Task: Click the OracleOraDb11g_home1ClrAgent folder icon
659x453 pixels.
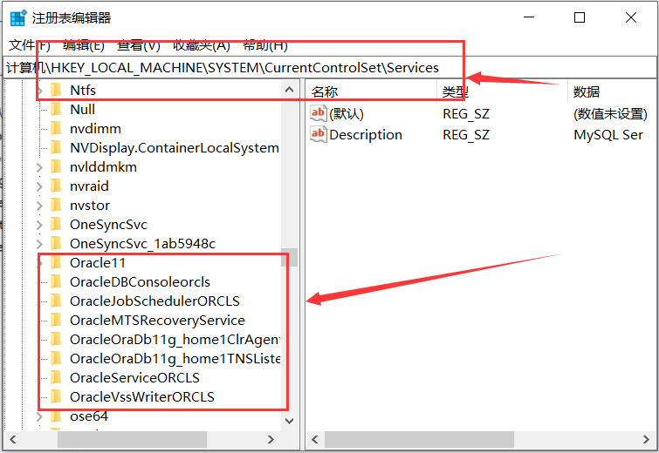Action: [x=56, y=340]
